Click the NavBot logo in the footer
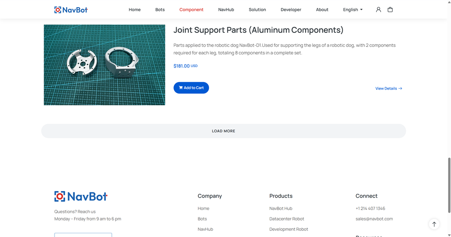 coord(81,197)
